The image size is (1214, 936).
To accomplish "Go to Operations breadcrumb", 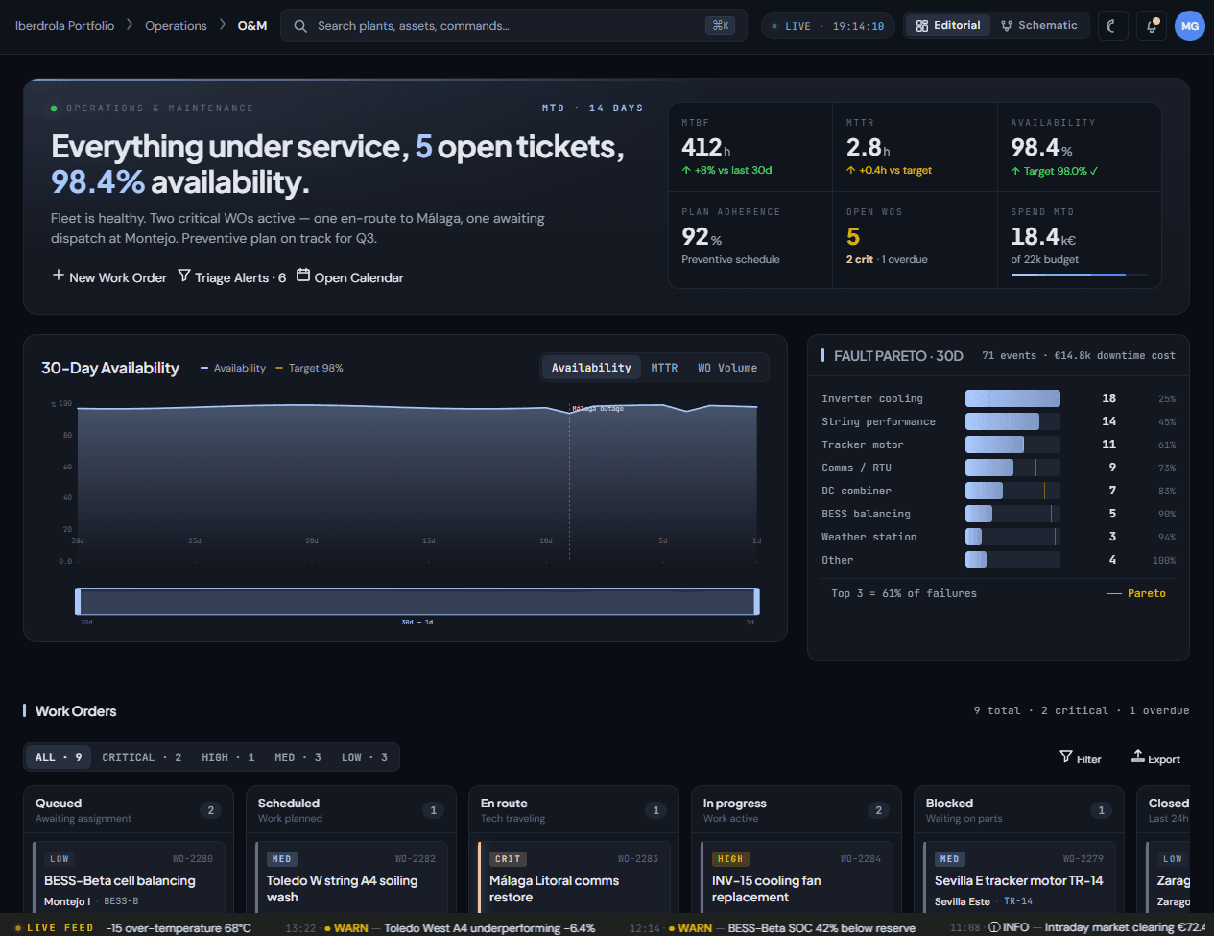I will 176,26.
